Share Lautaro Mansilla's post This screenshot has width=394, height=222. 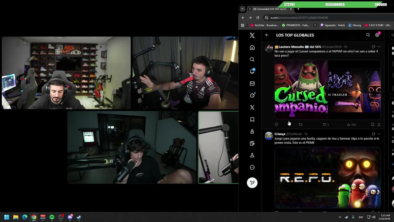coord(379,125)
